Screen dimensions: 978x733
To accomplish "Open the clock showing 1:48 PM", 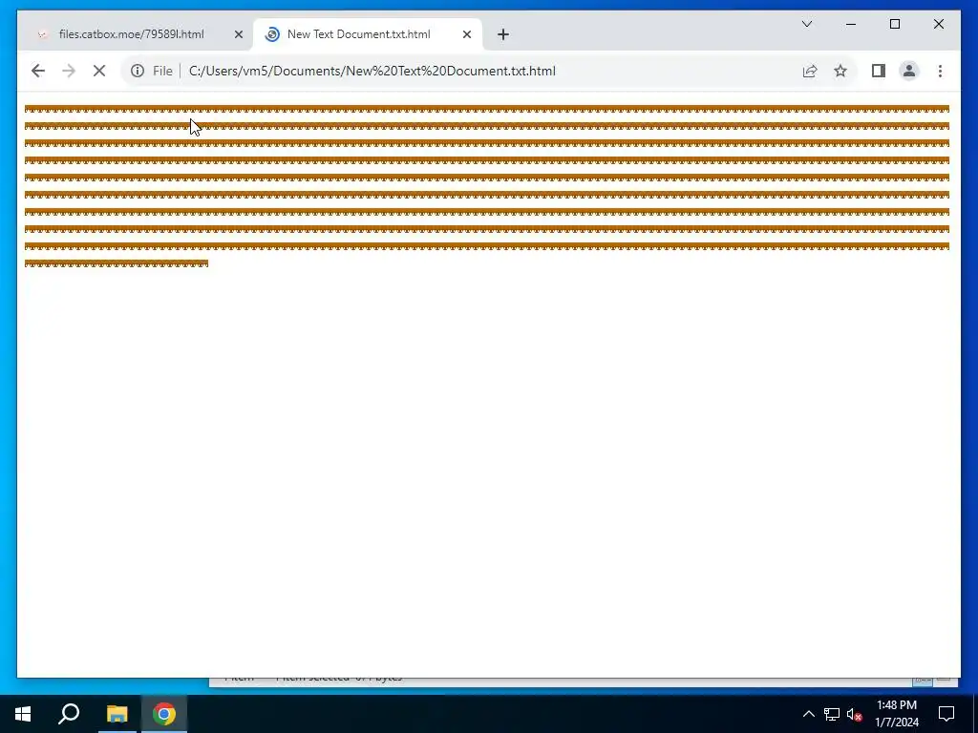I will pyautogui.click(x=896, y=714).
